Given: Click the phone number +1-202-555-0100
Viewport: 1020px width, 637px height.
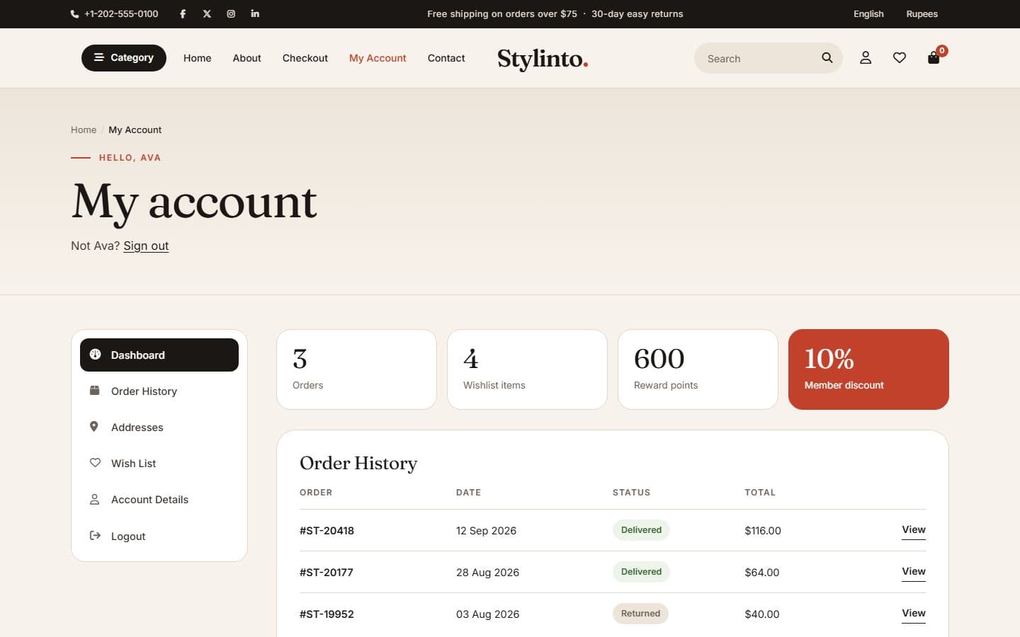Looking at the screenshot, I should [121, 14].
